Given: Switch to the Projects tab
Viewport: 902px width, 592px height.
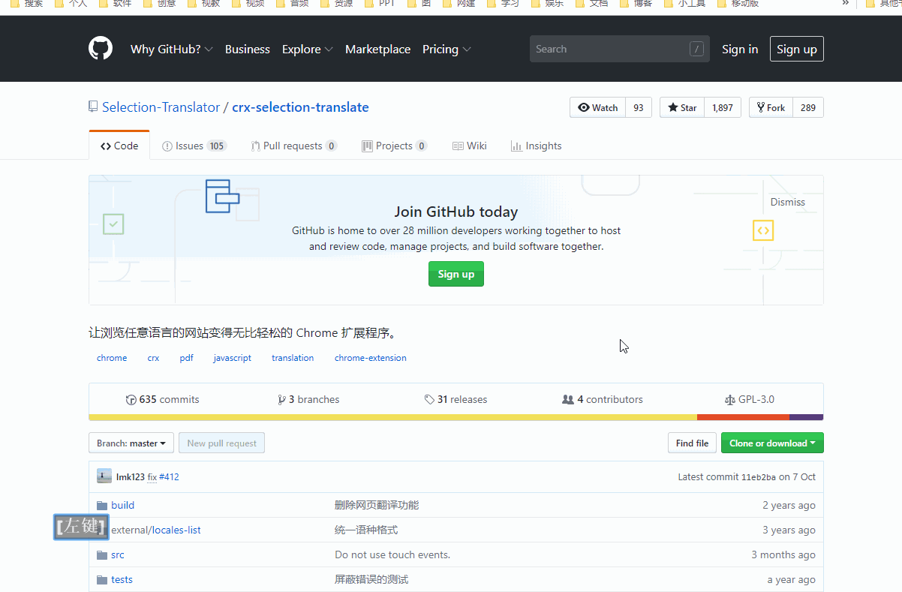Looking at the screenshot, I should click(x=395, y=146).
